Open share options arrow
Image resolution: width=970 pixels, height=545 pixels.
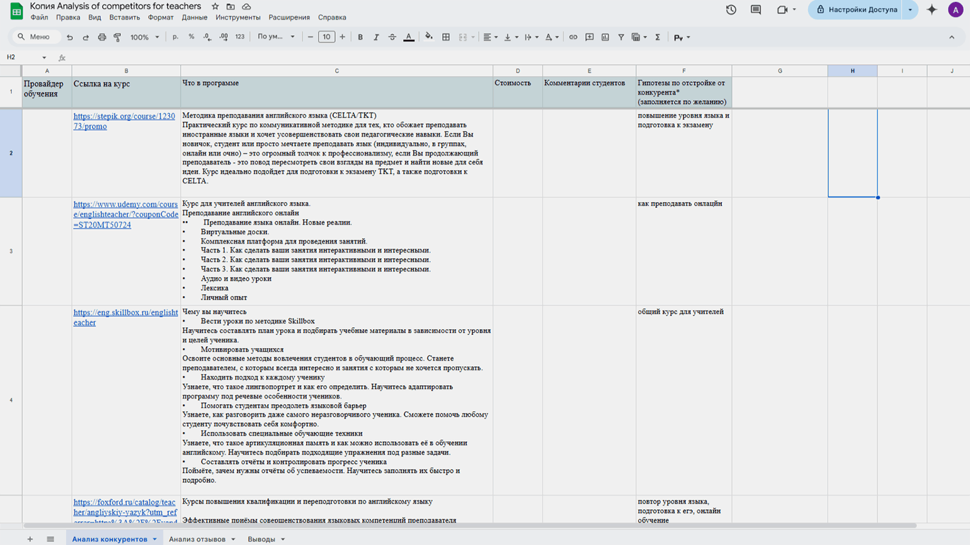[x=910, y=9]
